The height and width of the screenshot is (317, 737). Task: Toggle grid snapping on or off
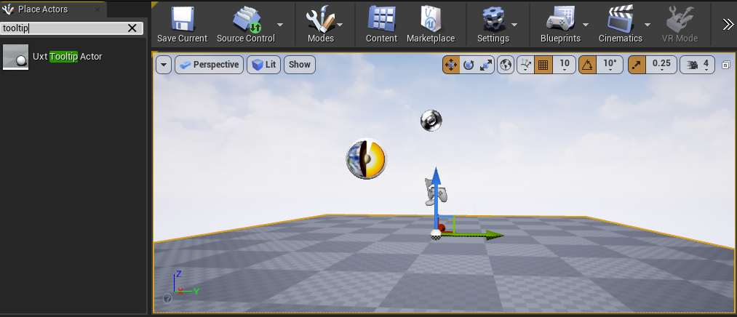click(x=542, y=65)
